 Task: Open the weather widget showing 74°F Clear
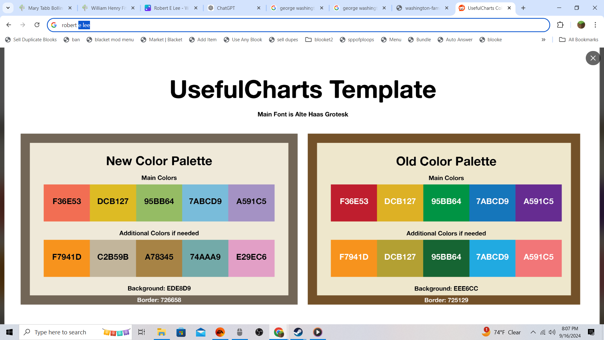(501, 332)
